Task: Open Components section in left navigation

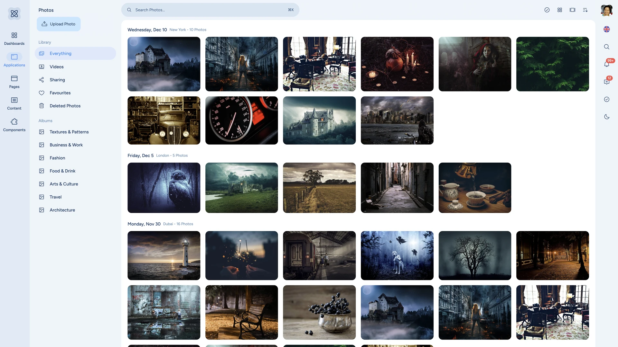Action: click(14, 125)
